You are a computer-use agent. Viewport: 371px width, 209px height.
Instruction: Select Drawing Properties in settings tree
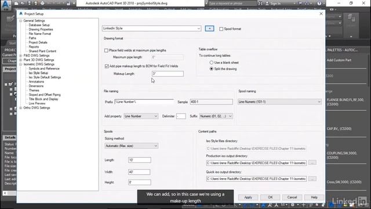(x=41, y=30)
